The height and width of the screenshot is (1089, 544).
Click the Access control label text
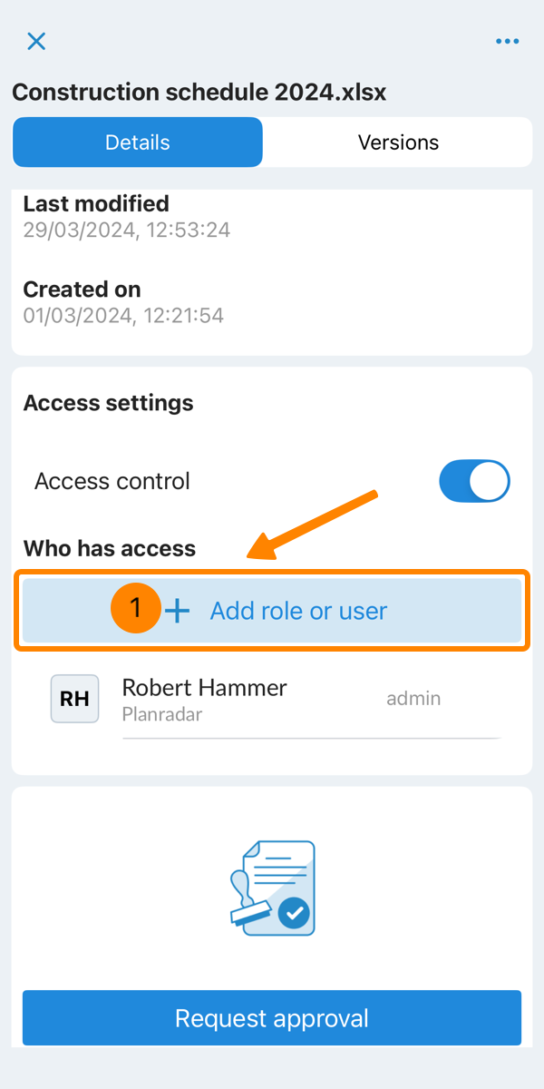[112, 481]
